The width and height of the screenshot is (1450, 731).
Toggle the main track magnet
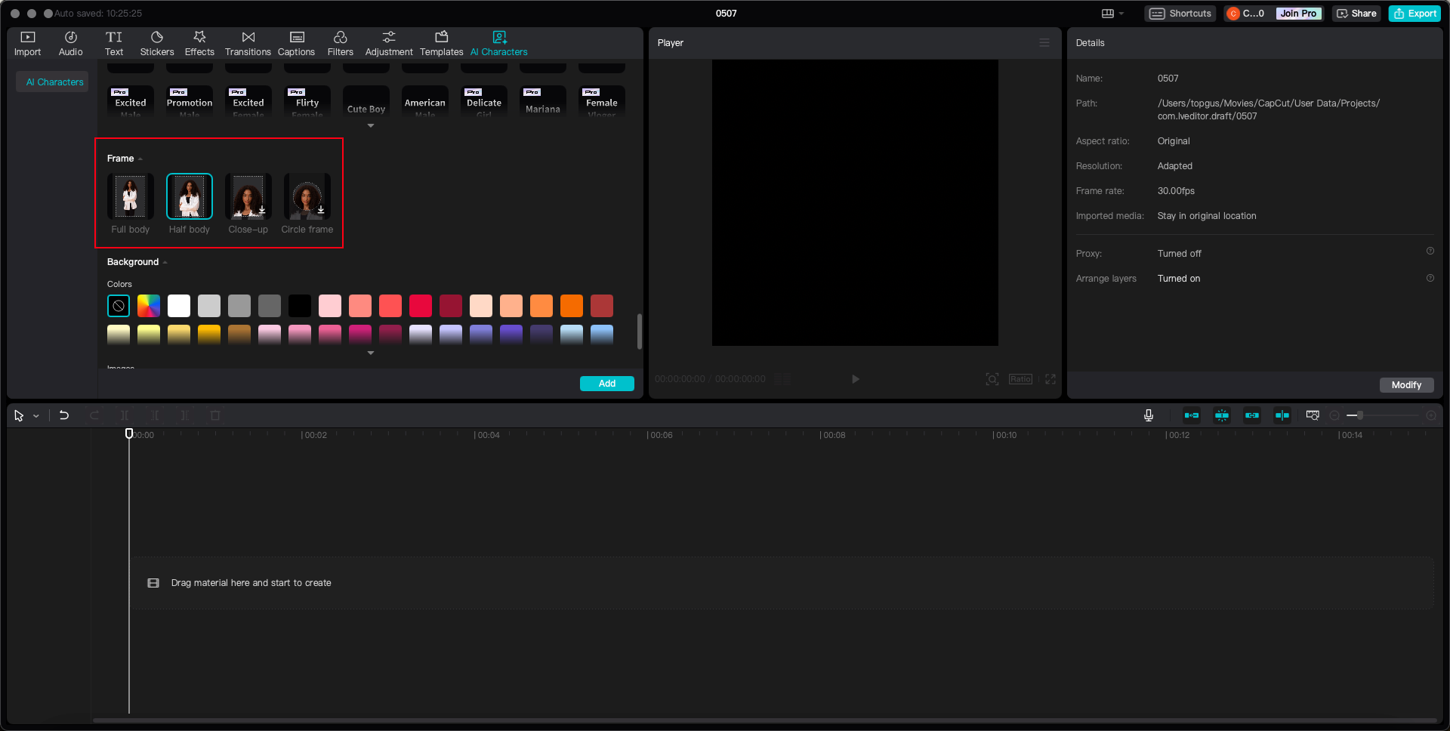(1192, 415)
